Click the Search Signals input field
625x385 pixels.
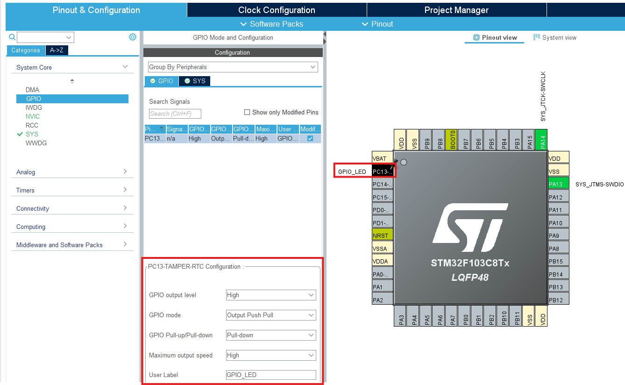point(175,114)
